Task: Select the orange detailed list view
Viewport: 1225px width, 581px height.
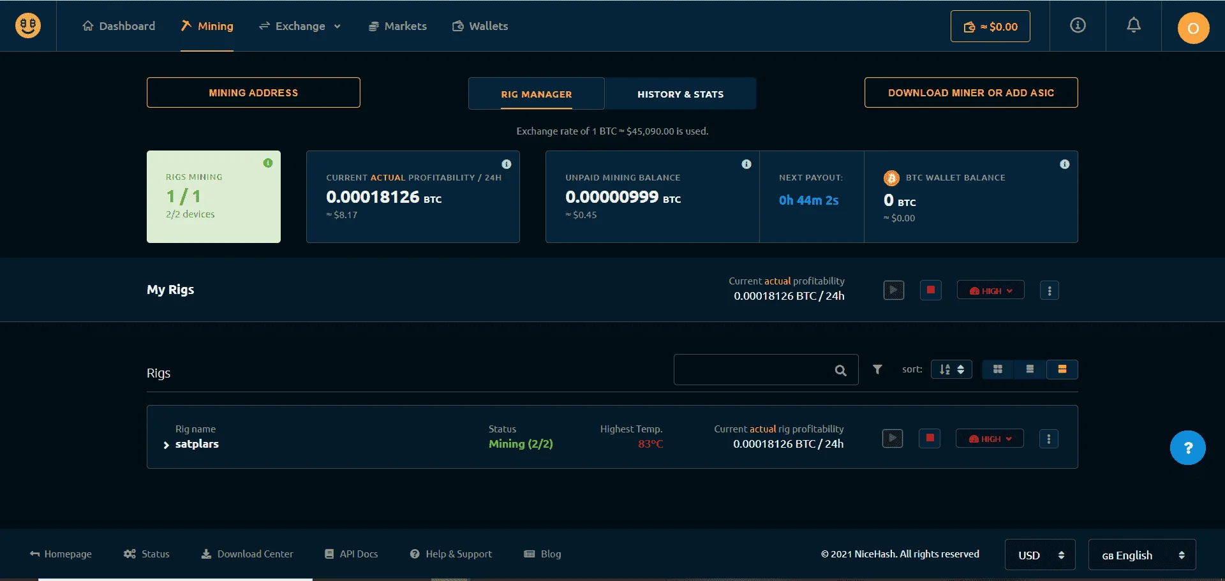Action: (x=1062, y=369)
